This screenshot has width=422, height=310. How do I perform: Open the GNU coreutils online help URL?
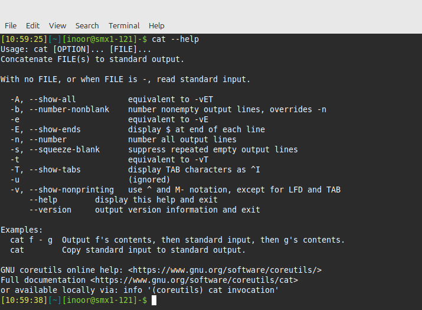pos(224,270)
